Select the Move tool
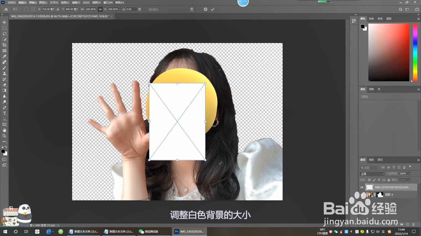This screenshot has width=421, height=236. pyautogui.click(x=4, y=22)
